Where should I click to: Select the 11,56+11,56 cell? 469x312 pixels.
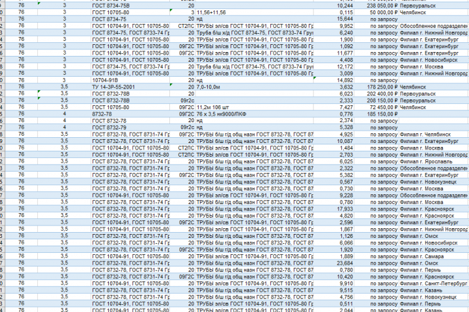pos(255,12)
